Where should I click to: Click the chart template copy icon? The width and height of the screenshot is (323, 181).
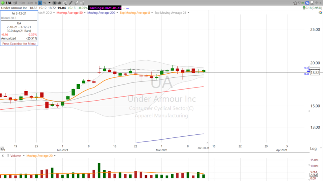[x=65, y=3]
